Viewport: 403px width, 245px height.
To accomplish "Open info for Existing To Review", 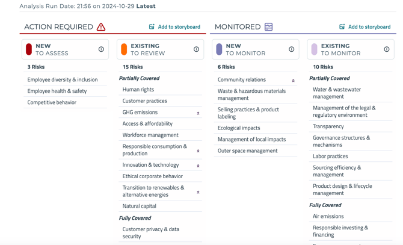I will 196,49.
